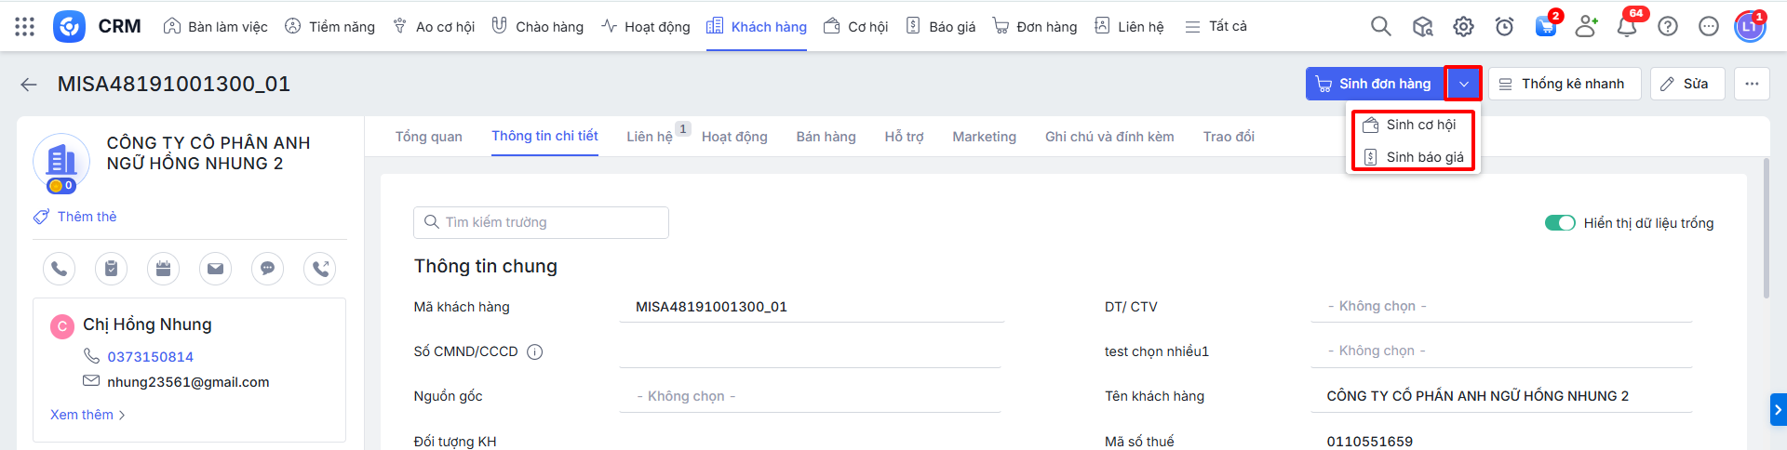Open the apps grid launcher icon

pos(25,27)
